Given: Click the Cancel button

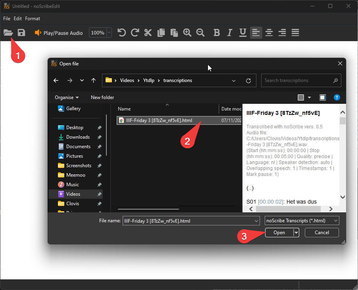Looking at the screenshot, I should coord(321,233).
